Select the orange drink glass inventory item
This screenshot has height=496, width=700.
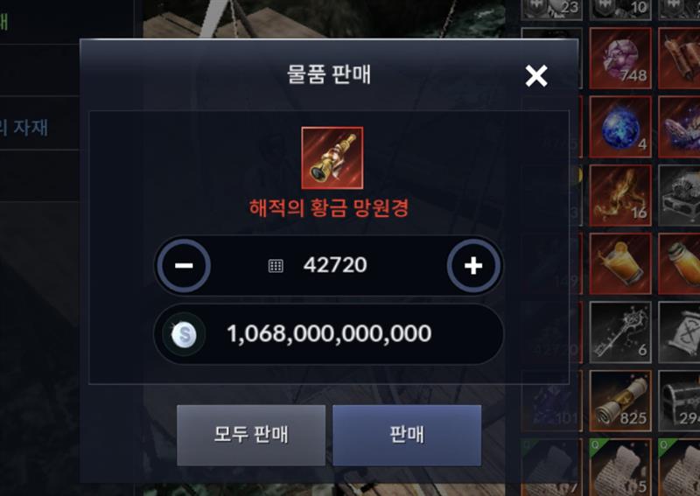(x=620, y=264)
